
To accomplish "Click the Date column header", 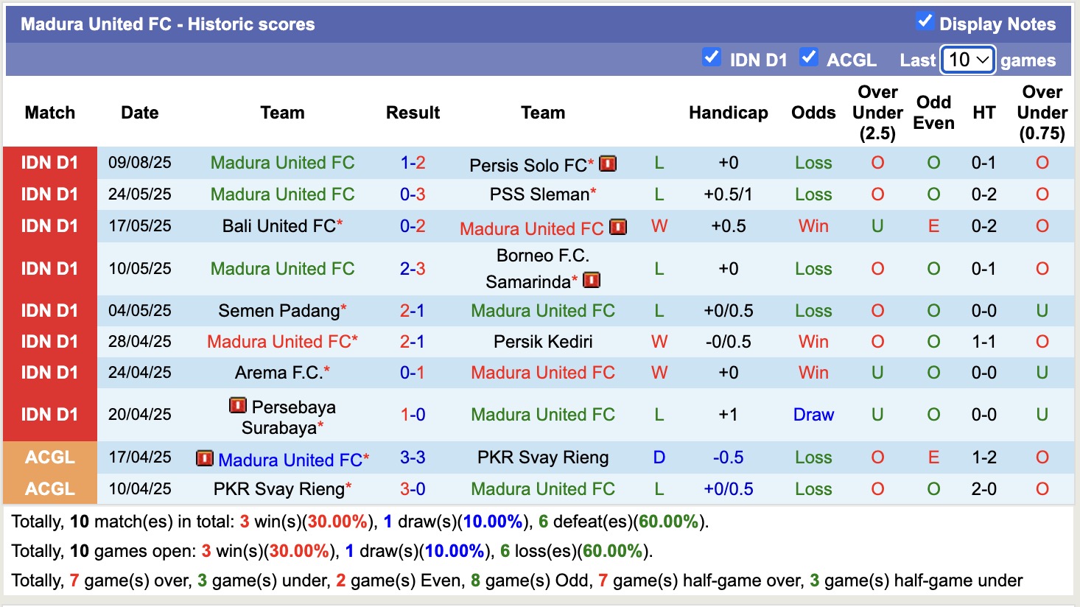I will point(139,113).
